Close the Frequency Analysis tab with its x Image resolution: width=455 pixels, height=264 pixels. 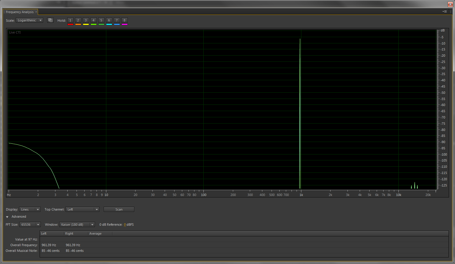(36, 12)
